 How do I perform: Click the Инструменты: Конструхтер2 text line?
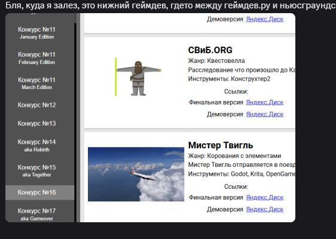coord(230,79)
